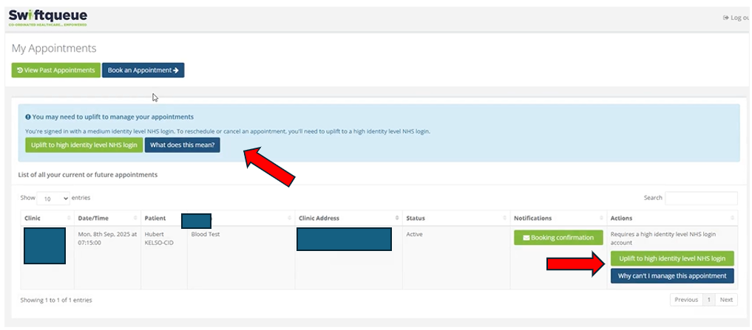Sort by Status column header

coord(454,218)
